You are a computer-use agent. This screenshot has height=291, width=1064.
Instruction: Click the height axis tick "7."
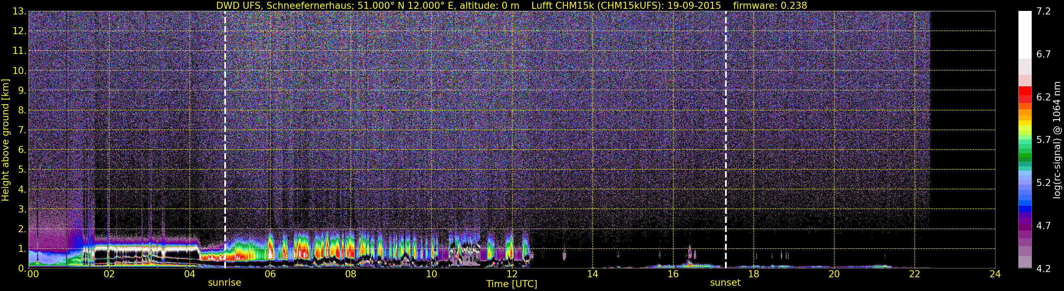(x=22, y=130)
